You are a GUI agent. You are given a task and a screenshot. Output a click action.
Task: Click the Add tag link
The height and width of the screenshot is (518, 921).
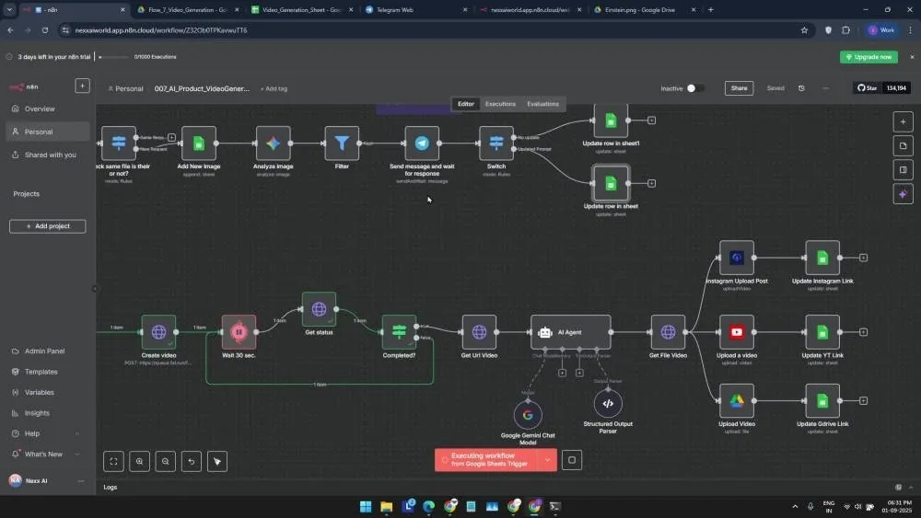coord(274,88)
